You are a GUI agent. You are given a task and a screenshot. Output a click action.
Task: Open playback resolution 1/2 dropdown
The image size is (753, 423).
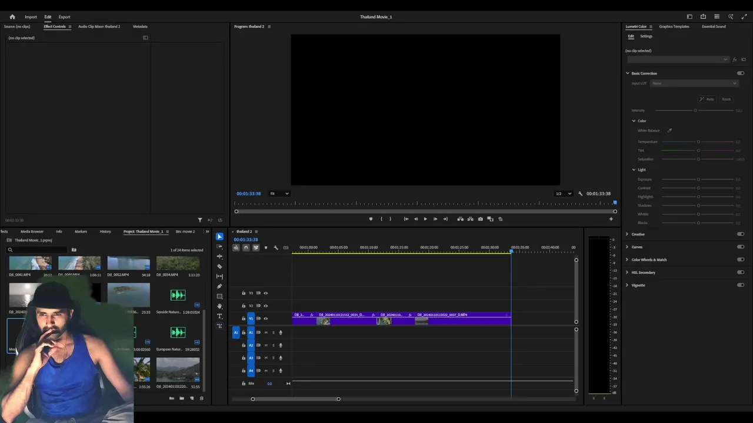564,193
